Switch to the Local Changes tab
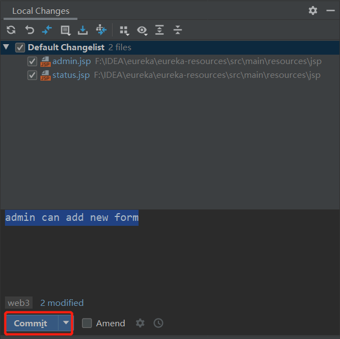Image resolution: width=340 pixels, height=339 pixels. [x=41, y=10]
